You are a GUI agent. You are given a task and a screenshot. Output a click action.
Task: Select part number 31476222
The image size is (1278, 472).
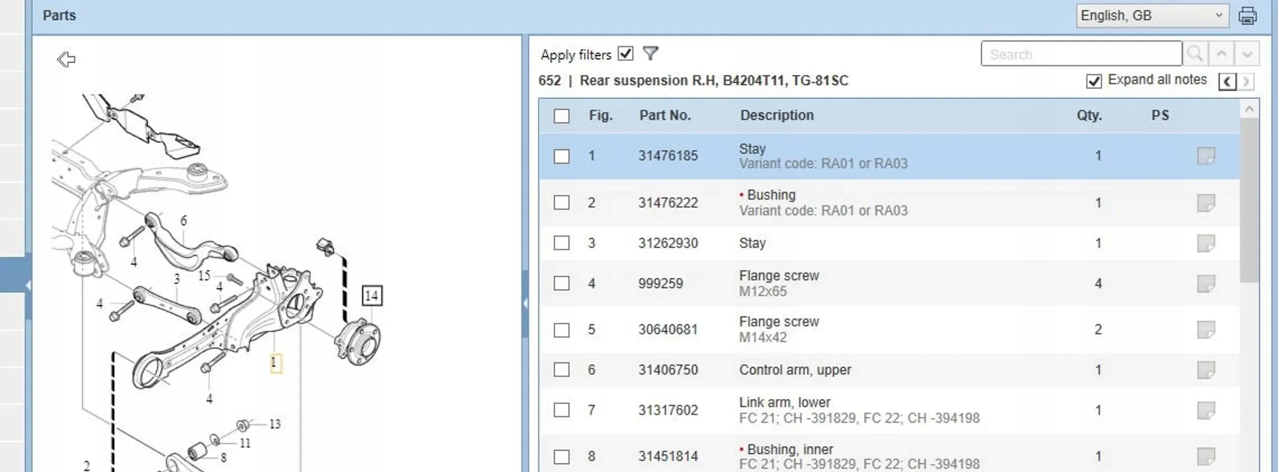(x=668, y=203)
